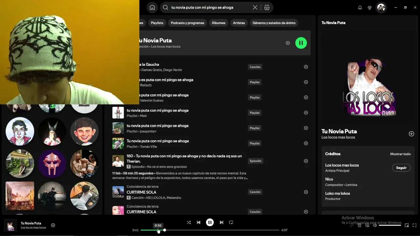Image resolution: width=420 pixels, height=236 pixels.
Task: Add the Mait playlist to library
Action: [306, 113]
